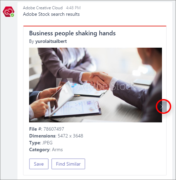Image resolution: width=176 pixels, height=180 pixels.
Task: Click the Adobe Stock watermark logo on image
Action: coord(96,85)
